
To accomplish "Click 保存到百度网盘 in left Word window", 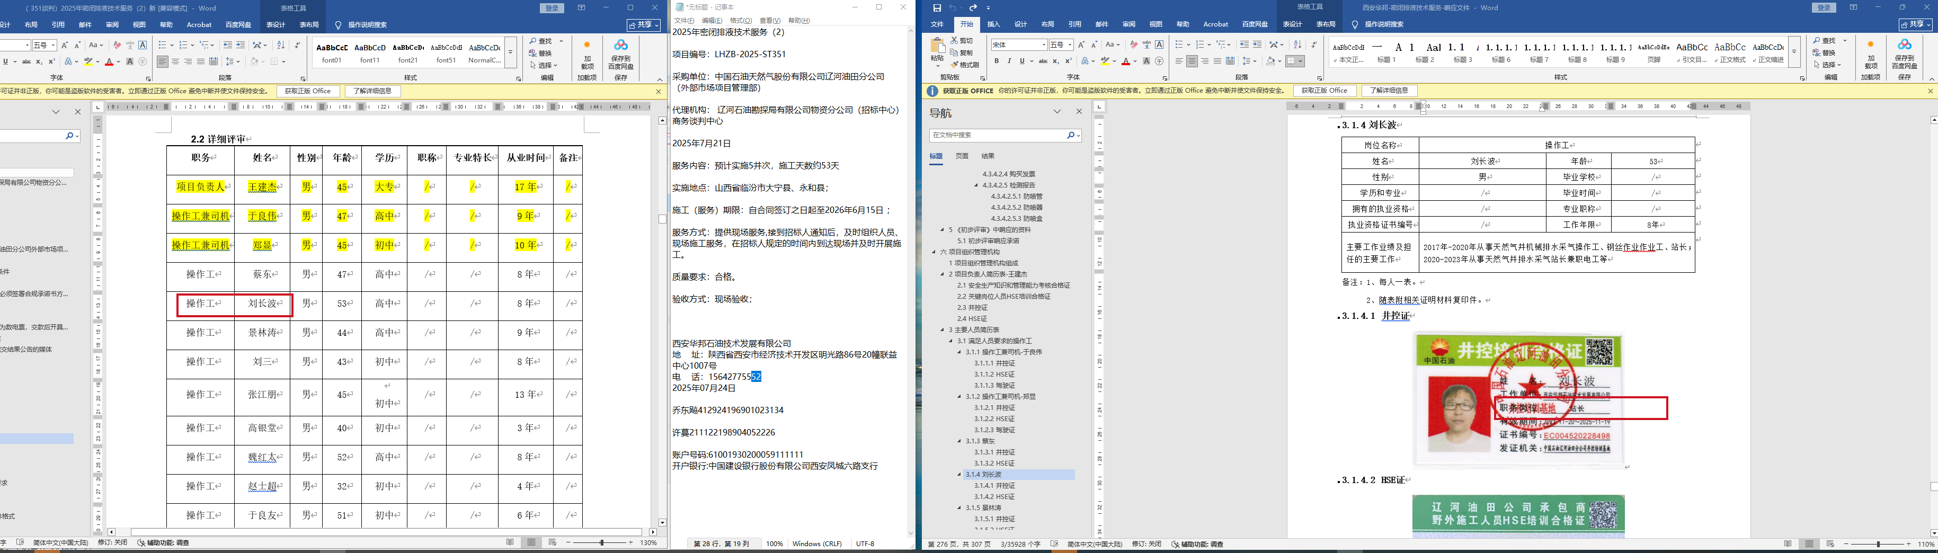I will (x=621, y=54).
